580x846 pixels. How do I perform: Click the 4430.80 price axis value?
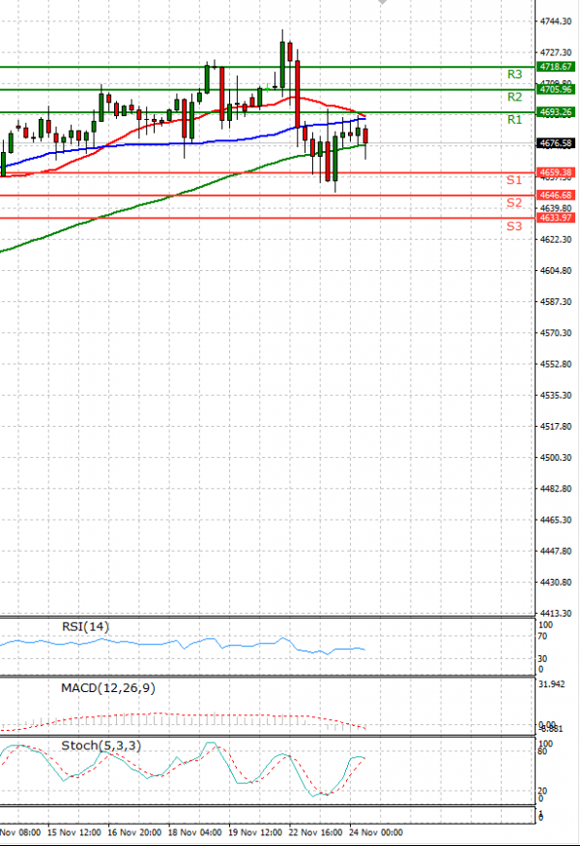tap(556, 582)
